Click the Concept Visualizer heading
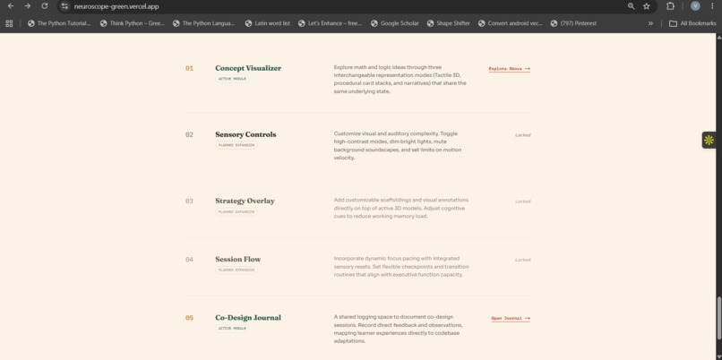The height and width of the screenshot is (360, 722). 248,68
